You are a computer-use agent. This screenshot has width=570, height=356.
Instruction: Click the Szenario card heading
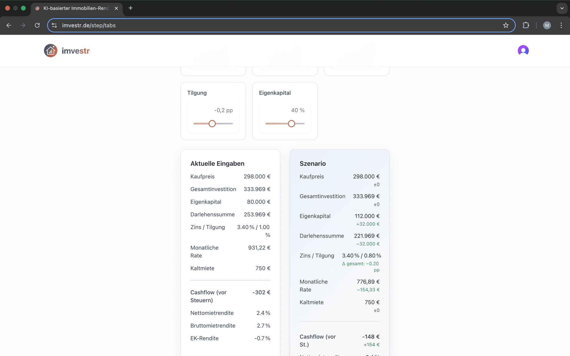click(312, 163)
